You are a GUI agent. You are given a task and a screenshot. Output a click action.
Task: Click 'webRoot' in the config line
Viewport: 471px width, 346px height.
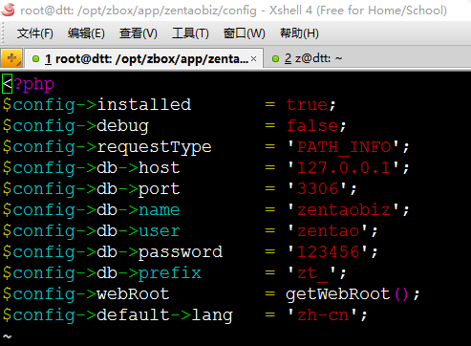[x=133, y=293]
